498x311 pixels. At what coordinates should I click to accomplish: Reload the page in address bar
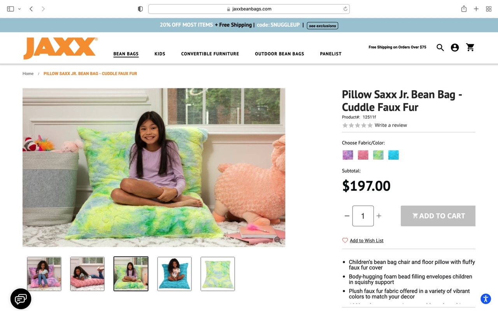tap(345, 9)
